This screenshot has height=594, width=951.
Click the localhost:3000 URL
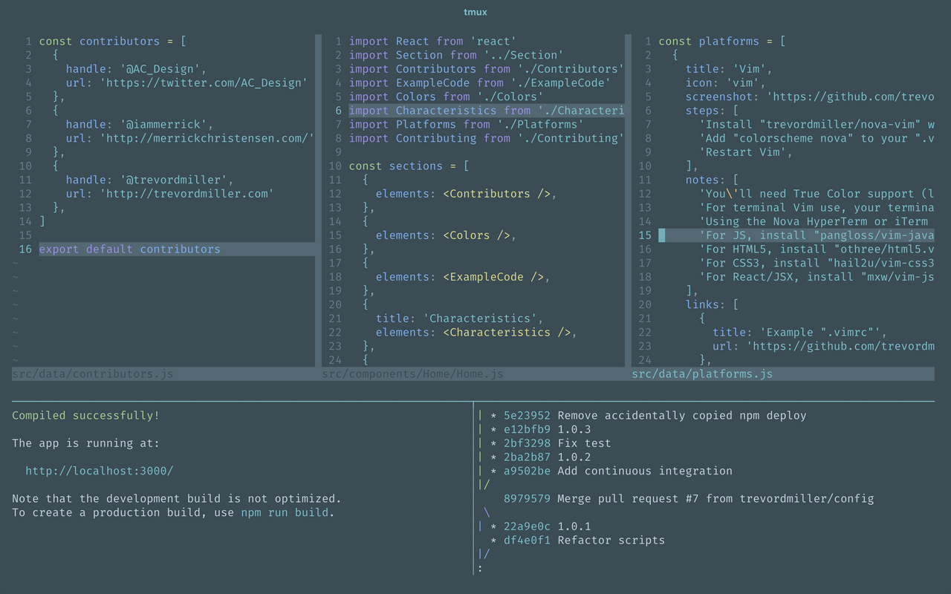click(100, 471)
